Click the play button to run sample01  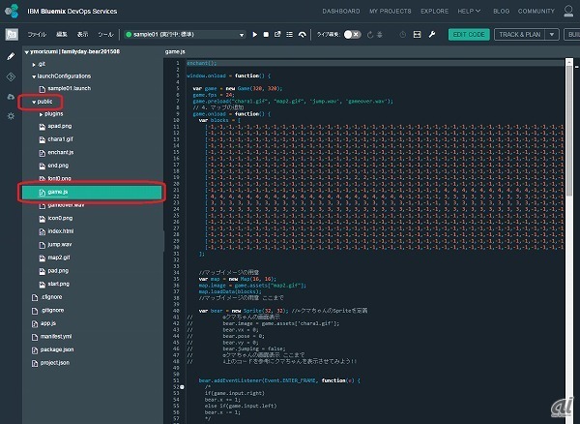[x=254, y=34]
